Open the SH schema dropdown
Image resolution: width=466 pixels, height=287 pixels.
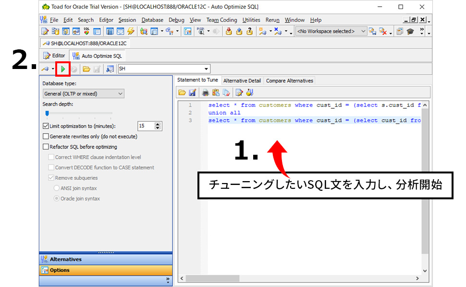(x=206, y=69)
